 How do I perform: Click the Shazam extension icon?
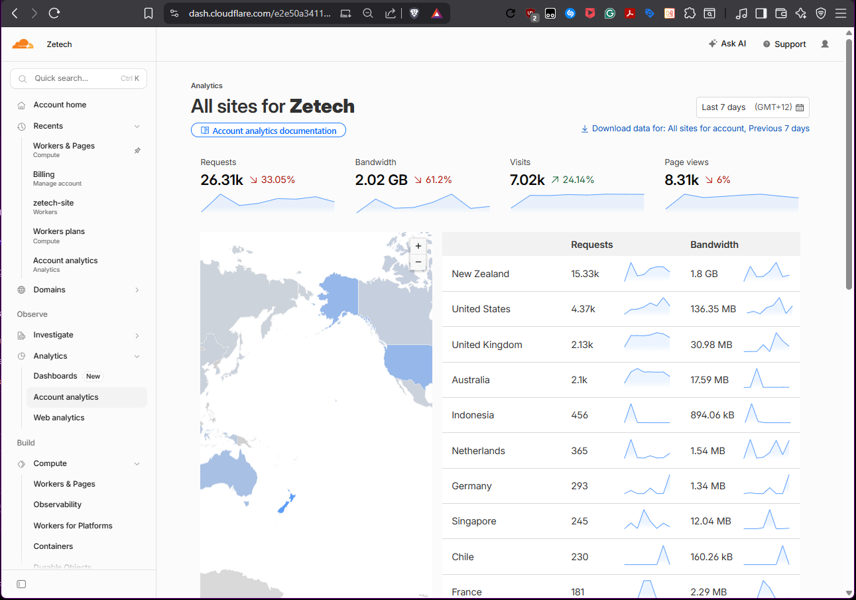point(570,13)
